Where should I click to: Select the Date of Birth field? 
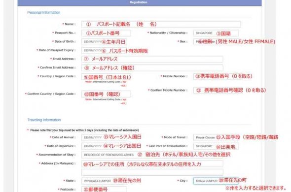104,42
